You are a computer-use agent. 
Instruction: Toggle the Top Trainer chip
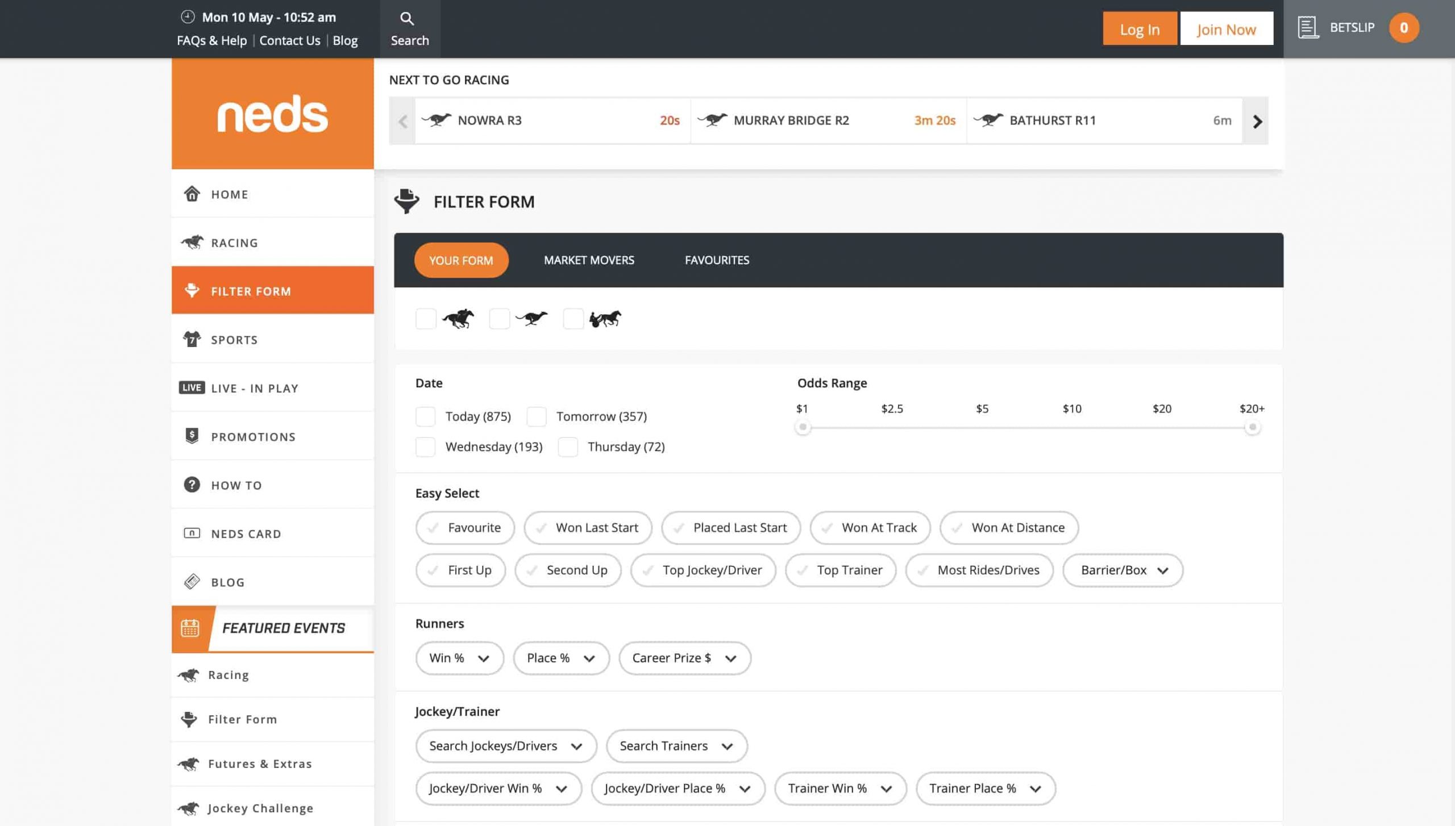tap(841, 570)
